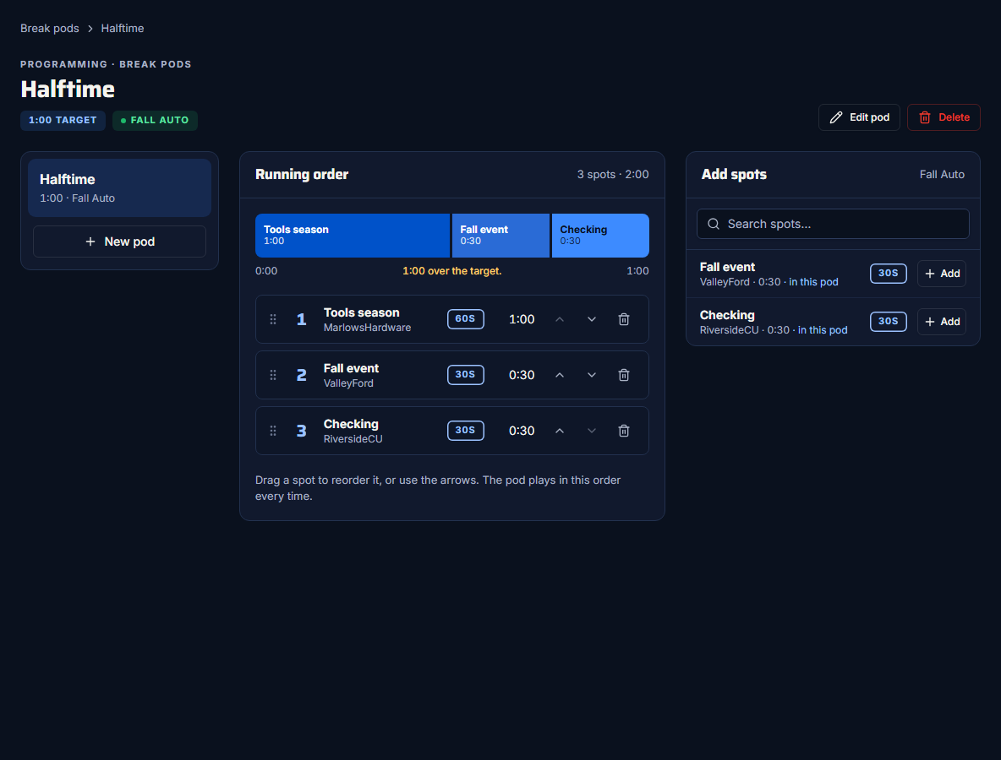Click the large Halftime page title
Screen dimensions: 1001x760
point(68,90)
